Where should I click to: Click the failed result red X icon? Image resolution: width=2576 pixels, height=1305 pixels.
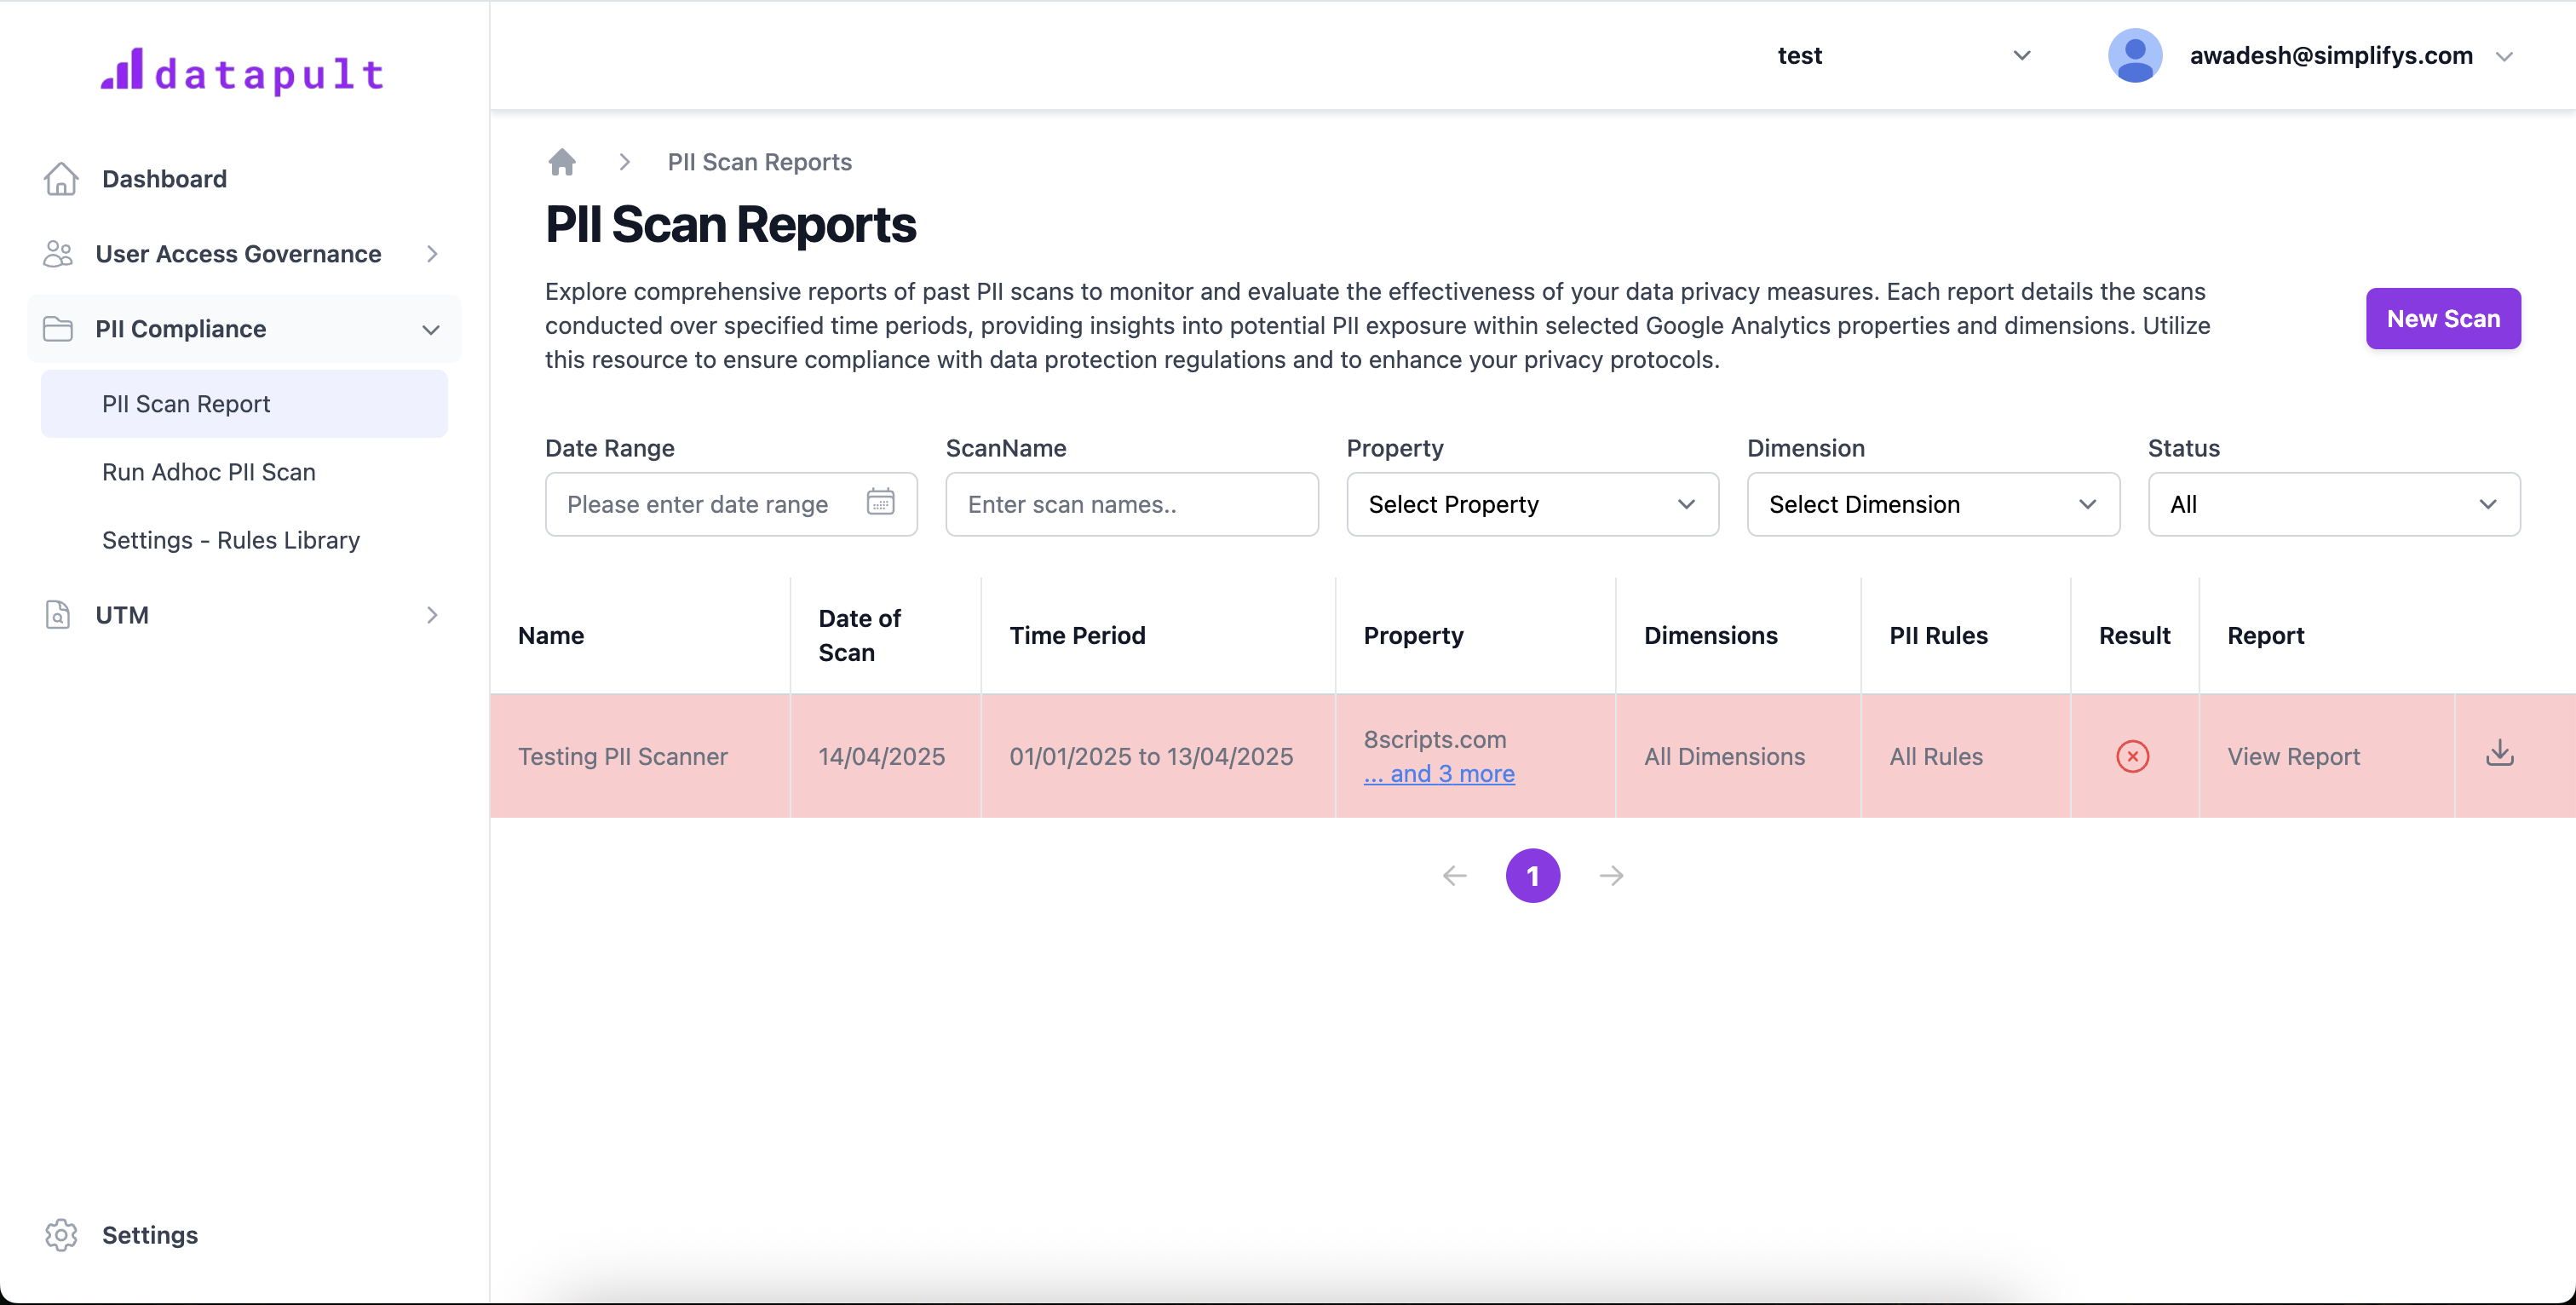click(x=2133, y=757)
